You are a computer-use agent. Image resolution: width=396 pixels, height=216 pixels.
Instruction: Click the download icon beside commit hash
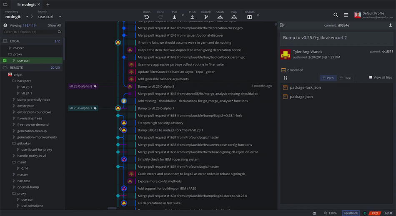point(391,25)
